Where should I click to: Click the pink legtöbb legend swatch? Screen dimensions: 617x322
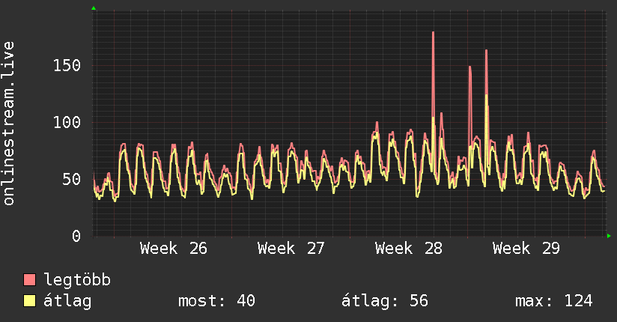click(x=29, y=279)
